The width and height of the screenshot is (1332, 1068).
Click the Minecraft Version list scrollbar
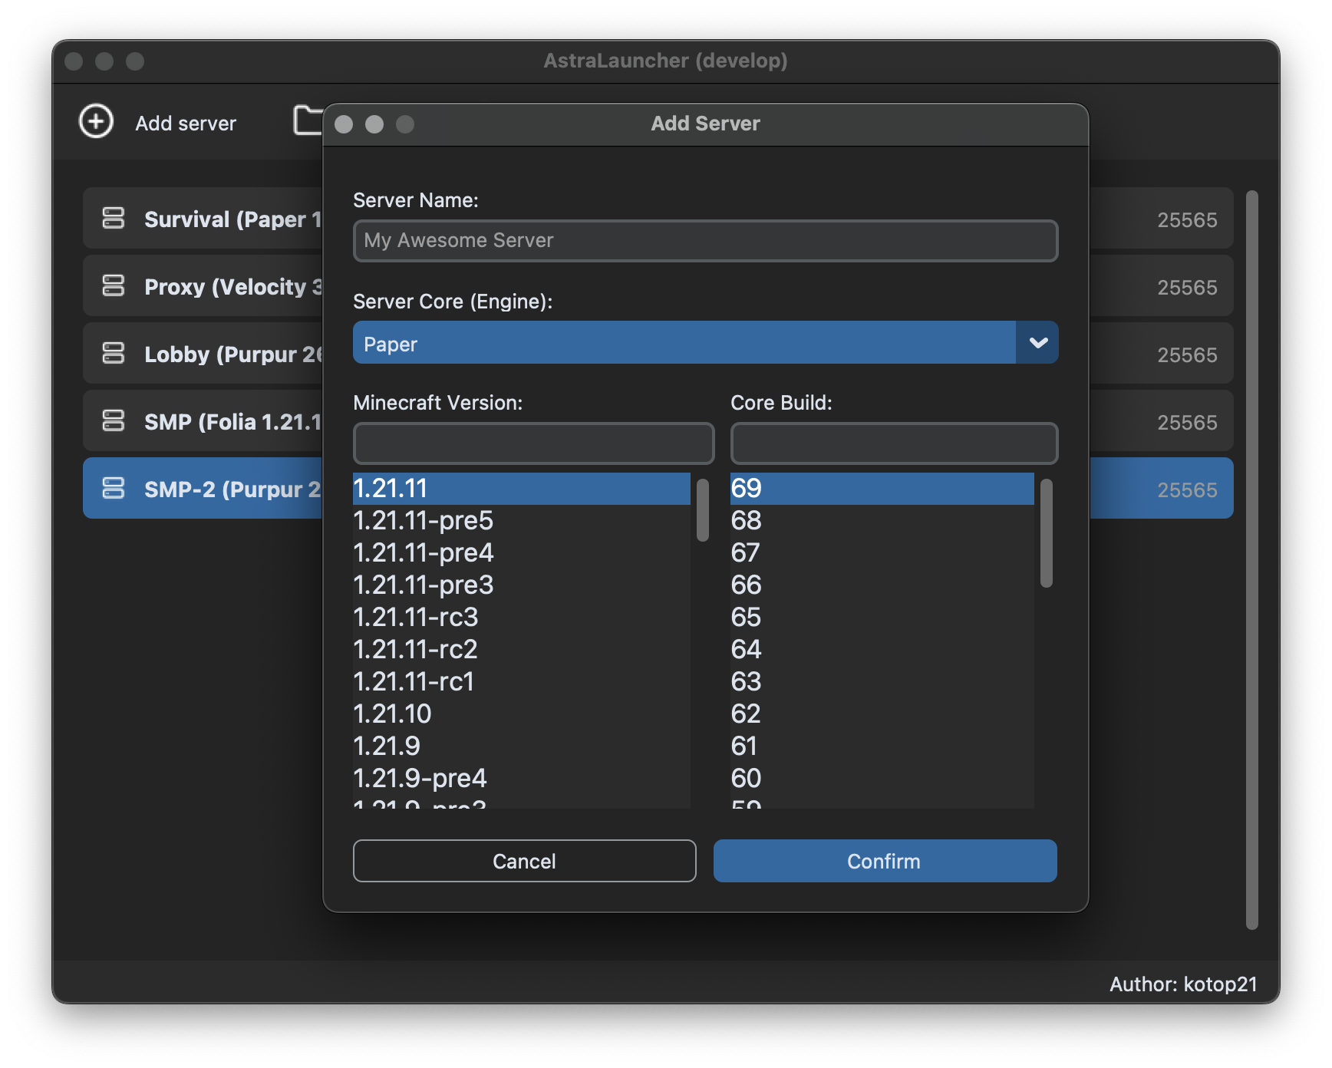(702, 510)
